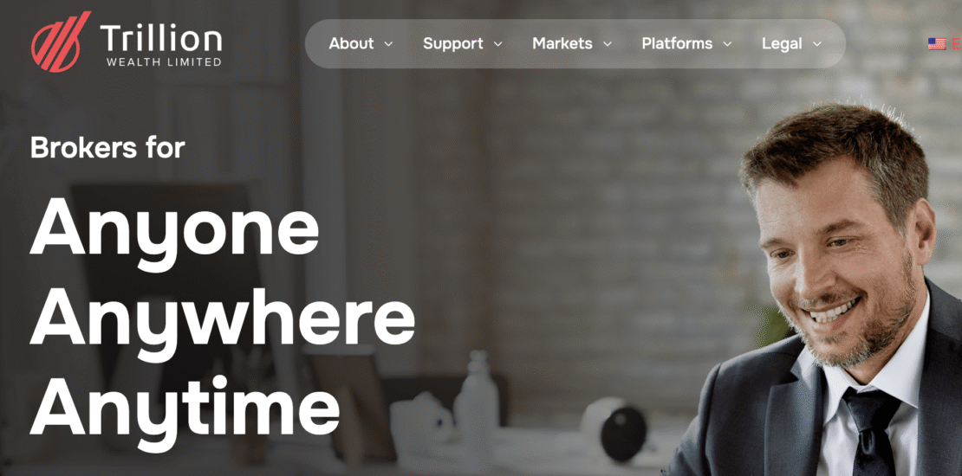Viewport: 962px width, 476px height.
Task: Open the Legal menu
Action: click(782, 43)
